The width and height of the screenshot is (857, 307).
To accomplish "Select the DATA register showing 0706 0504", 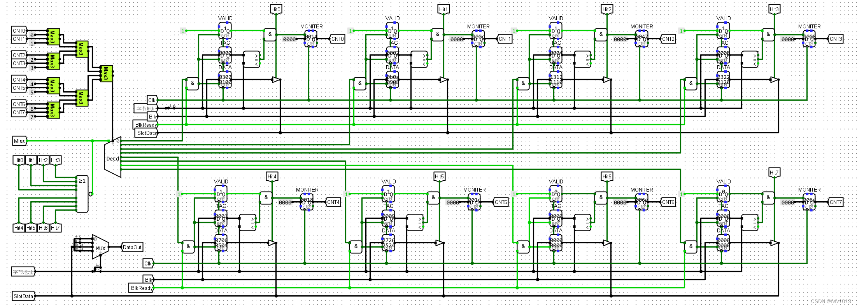I will 221,243.
